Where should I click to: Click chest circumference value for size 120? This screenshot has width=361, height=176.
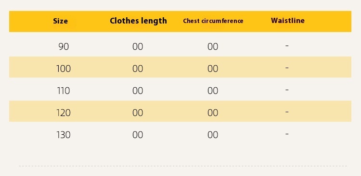[213, 113]
